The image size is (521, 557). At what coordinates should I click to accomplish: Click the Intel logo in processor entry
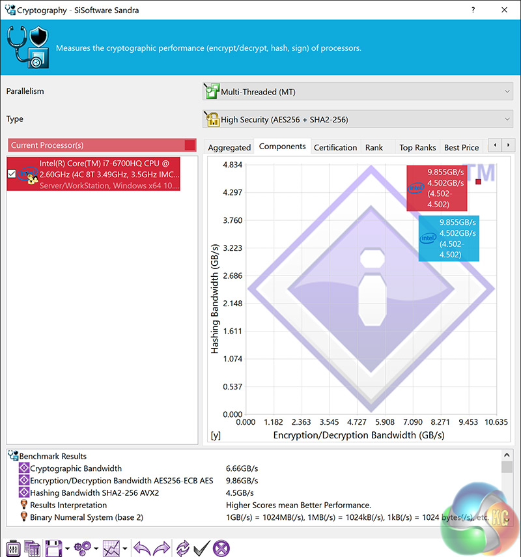(x=28, y=174)
